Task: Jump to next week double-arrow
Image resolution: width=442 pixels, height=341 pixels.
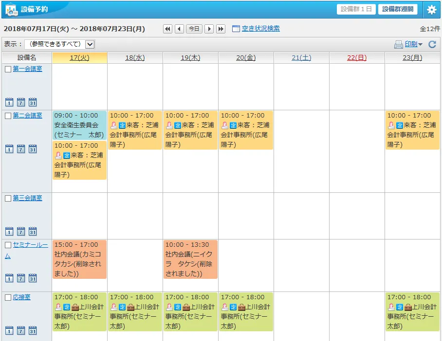Action: tap(221, 29)
